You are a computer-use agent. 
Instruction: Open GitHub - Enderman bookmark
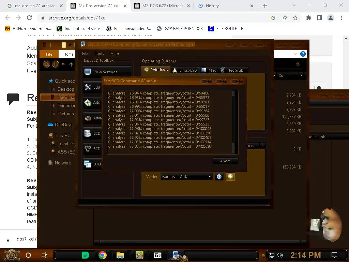28,29
